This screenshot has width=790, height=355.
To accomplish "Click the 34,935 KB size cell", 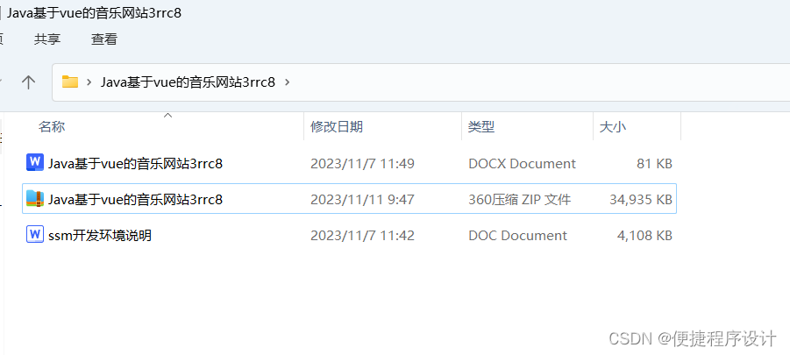I will click(x=641, y=199).
